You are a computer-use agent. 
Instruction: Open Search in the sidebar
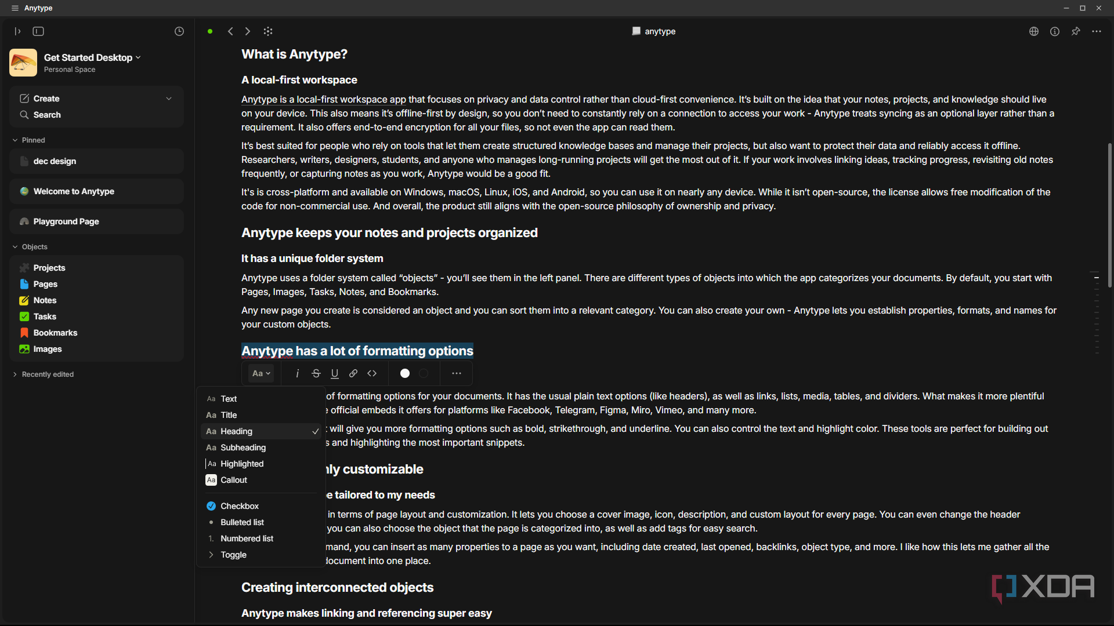pyautogui.click(x=96, y=115)
